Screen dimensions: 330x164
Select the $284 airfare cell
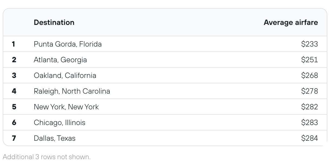click(310, 138)
